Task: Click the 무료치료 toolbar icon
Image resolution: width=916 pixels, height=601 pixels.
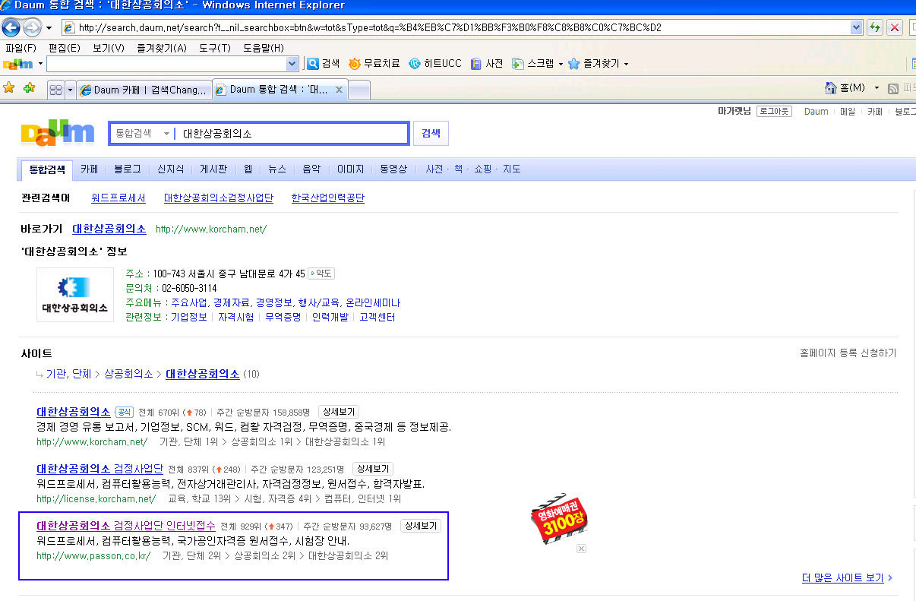Action: [x=374, y=64]
